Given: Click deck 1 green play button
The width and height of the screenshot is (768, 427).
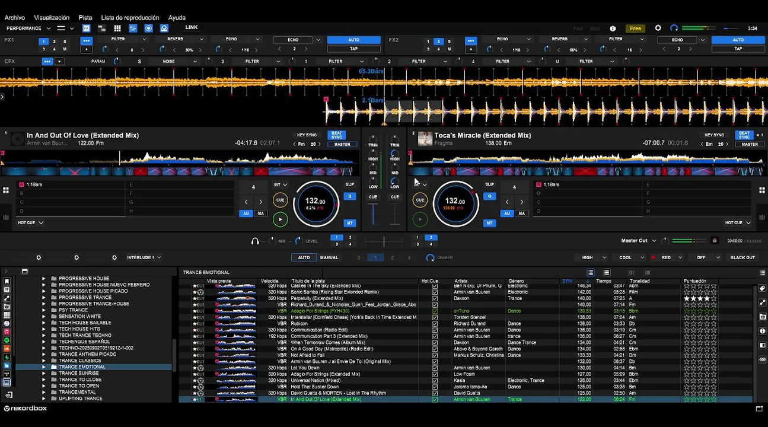Looking at the screenshot, I should point(280,219).
